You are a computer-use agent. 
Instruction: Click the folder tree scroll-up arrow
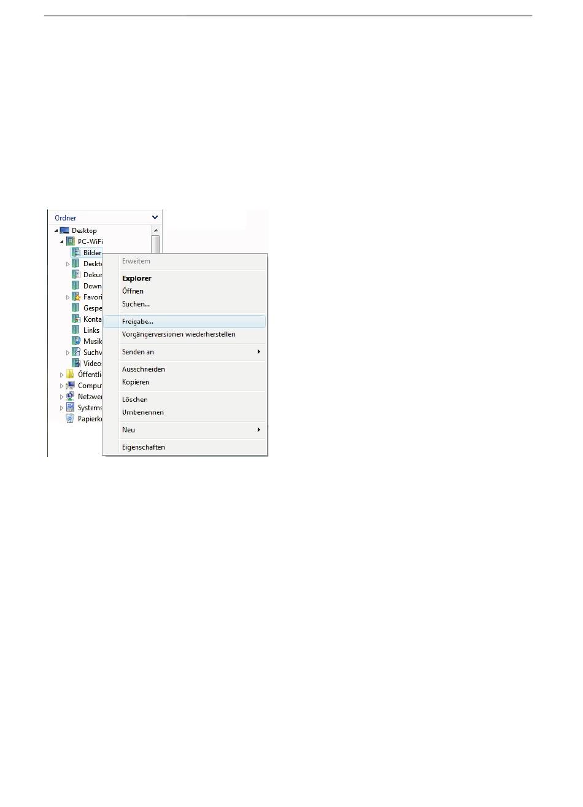coord(155,230)
